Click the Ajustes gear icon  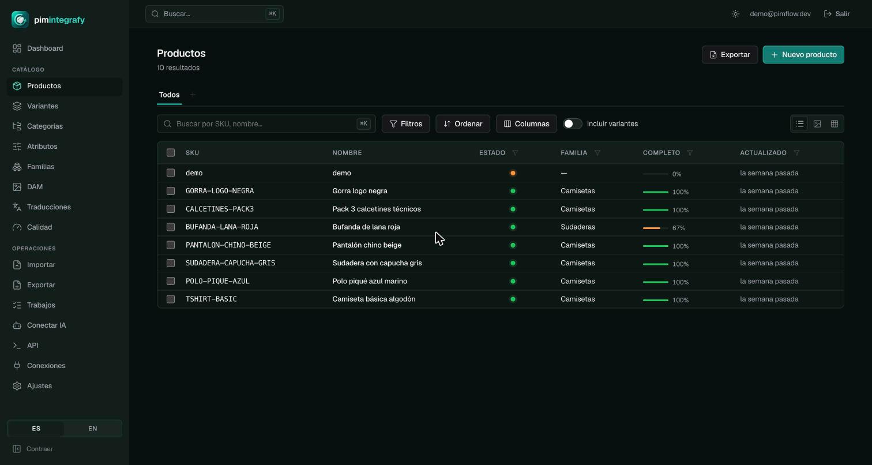coord(17,386)
